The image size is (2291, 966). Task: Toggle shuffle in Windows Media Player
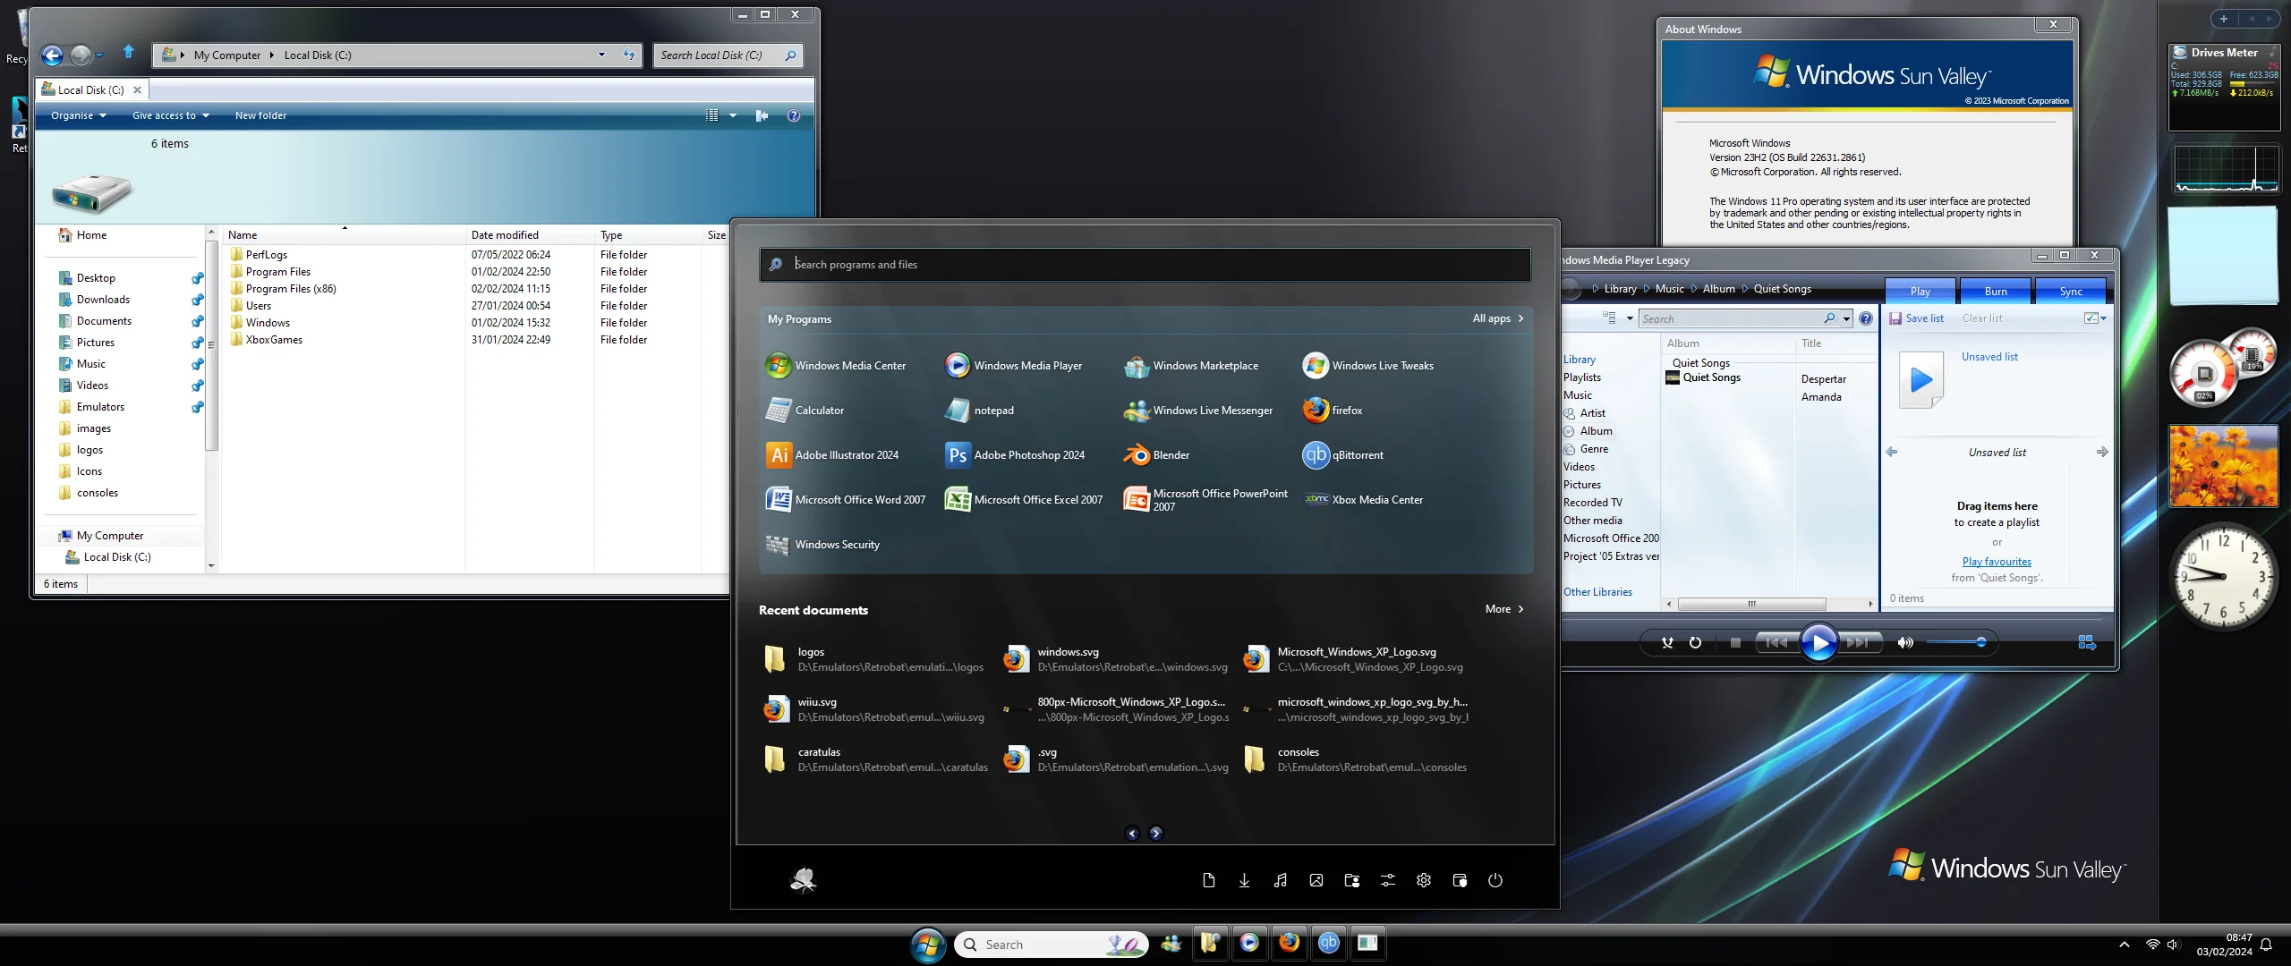point(1667,642)
